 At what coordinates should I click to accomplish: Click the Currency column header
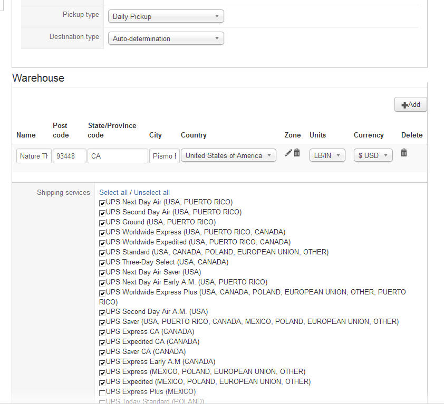(369, 135)
